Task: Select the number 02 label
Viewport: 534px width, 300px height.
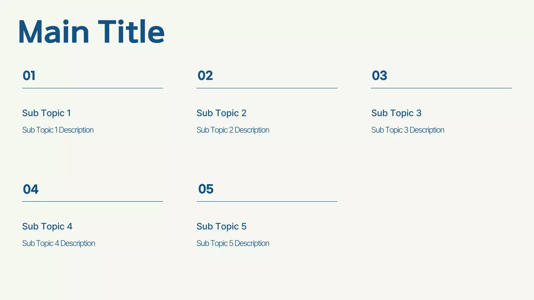Action: (x=205, y=76)
